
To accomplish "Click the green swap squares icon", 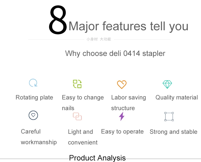I will (x=77, y=84).
